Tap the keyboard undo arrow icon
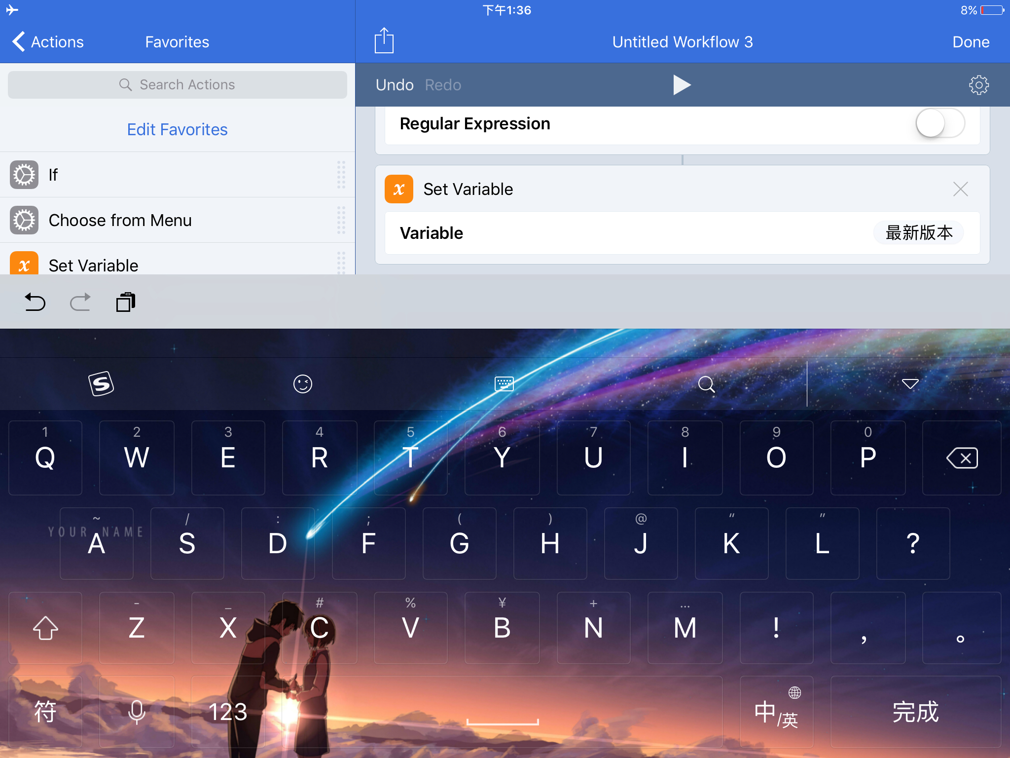Screen dimensions: 1010x758 click(35, 302)
